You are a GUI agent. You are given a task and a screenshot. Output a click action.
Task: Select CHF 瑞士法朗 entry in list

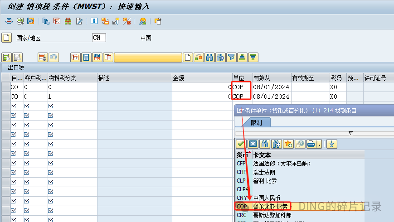pyautogui.click(x=300, y=172)
